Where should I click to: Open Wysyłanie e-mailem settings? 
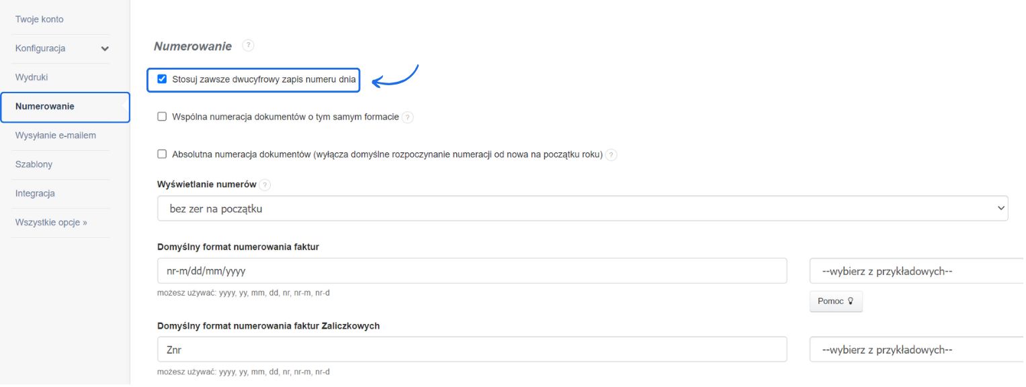click(x=56, y=135)
